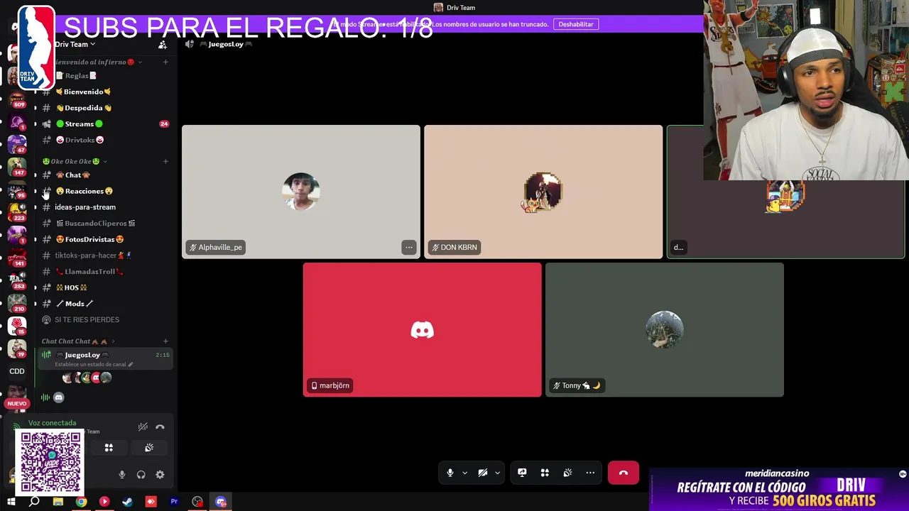The height and width of the screenshot is (511, 909).
Task: Disable streamer mode via Deshabilitar button
Action: pyautogui.click(x=576, y=24)
